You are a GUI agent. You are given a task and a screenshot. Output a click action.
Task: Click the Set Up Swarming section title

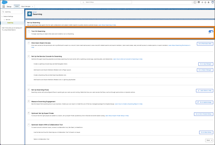[x=34, y=23]
